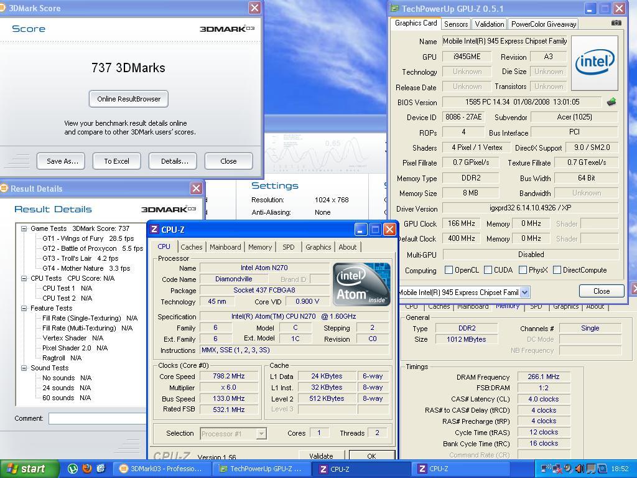
Task: Open SPD tab in front CPU-Z
Action: [x=289, y=246]
